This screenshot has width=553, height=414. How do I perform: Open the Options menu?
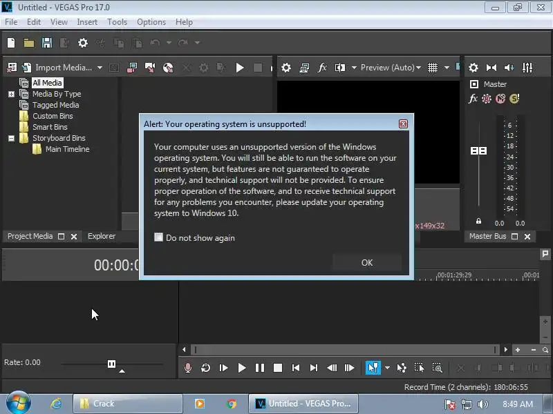151,22
